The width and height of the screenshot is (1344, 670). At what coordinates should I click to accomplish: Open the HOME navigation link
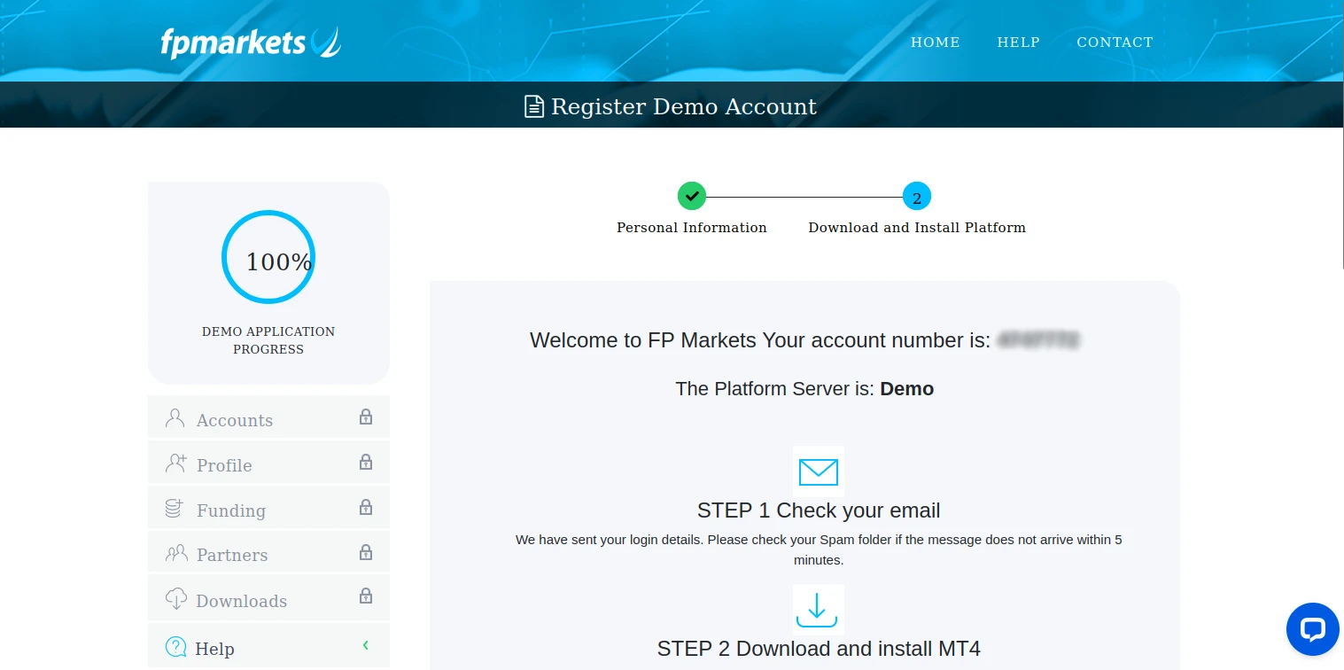click(936, 42)
